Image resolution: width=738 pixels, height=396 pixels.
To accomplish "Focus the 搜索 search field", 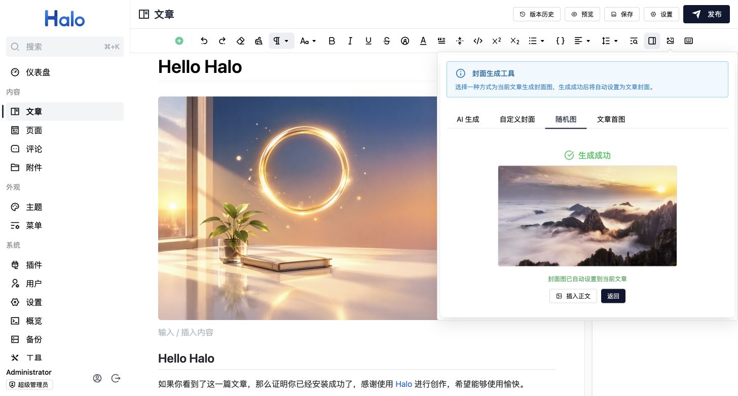I will coord(65,47).
